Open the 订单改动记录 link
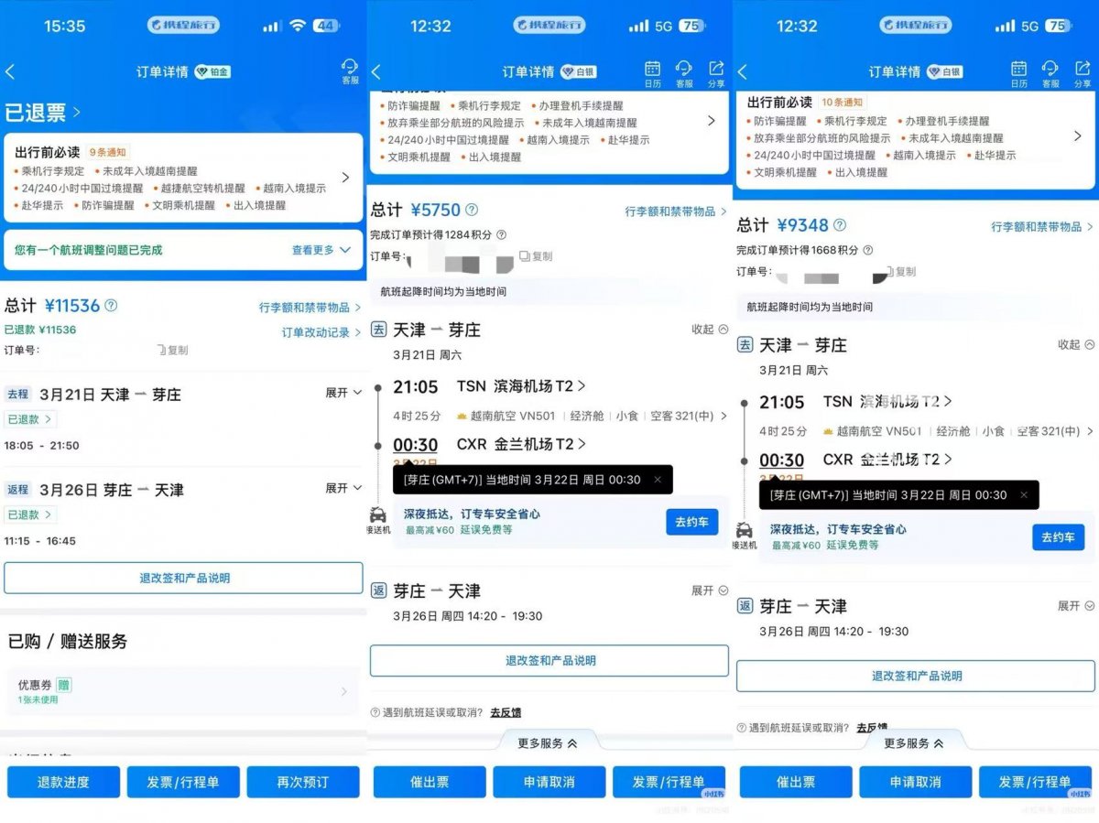This screenshot has height=823, width=1099. (321, 332)
